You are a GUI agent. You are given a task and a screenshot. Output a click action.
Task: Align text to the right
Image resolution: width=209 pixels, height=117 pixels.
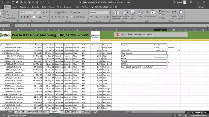(x=59, y=17)
